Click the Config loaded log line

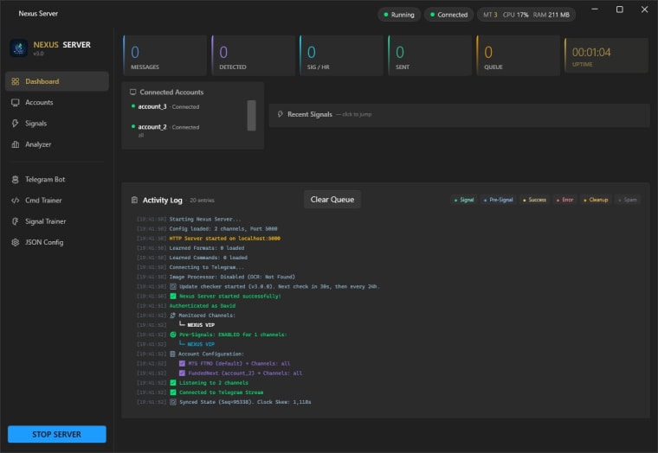pos(223,229)
